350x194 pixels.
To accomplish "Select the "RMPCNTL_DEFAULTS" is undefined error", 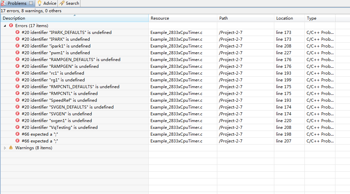I will pos(71,87).
